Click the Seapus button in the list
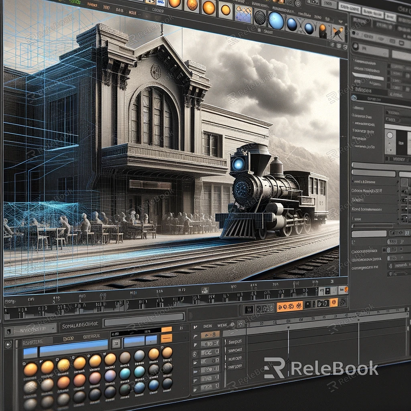 click(x=235, y=342)
